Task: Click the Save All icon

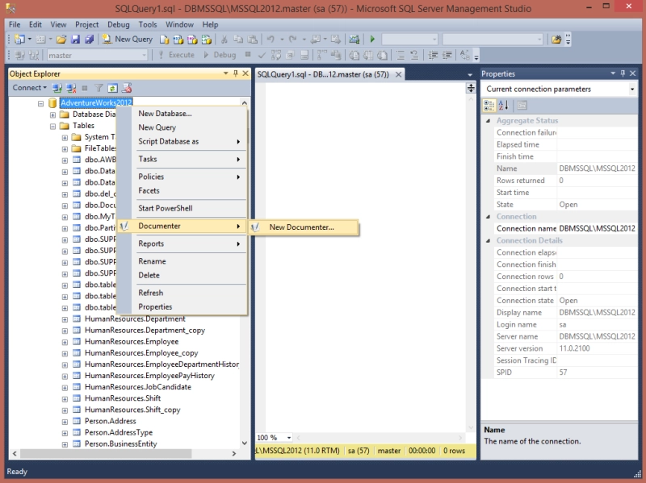Action: (x=89, y=40)
